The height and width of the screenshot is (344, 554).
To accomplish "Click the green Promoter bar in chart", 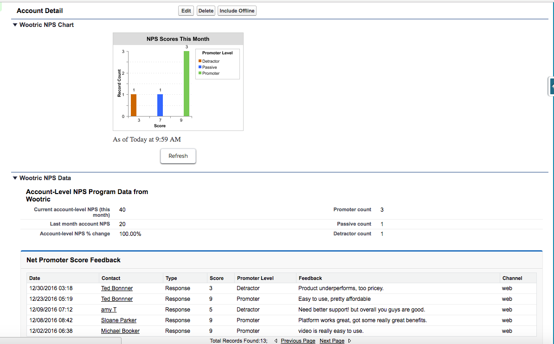I will 187,84.
